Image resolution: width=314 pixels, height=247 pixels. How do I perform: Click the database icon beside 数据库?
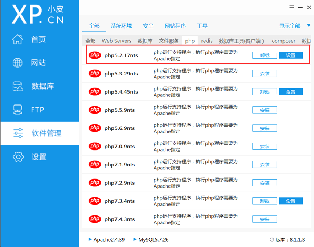tap(18, 86)
